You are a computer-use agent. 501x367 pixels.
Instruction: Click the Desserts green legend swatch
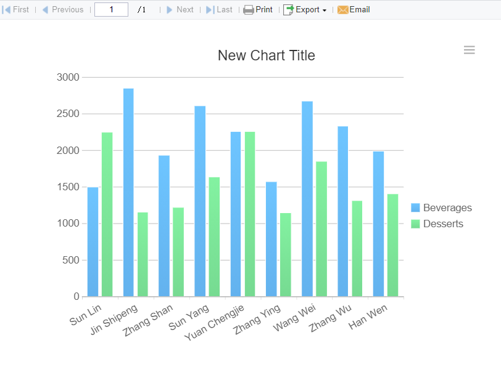pos(415,224)
